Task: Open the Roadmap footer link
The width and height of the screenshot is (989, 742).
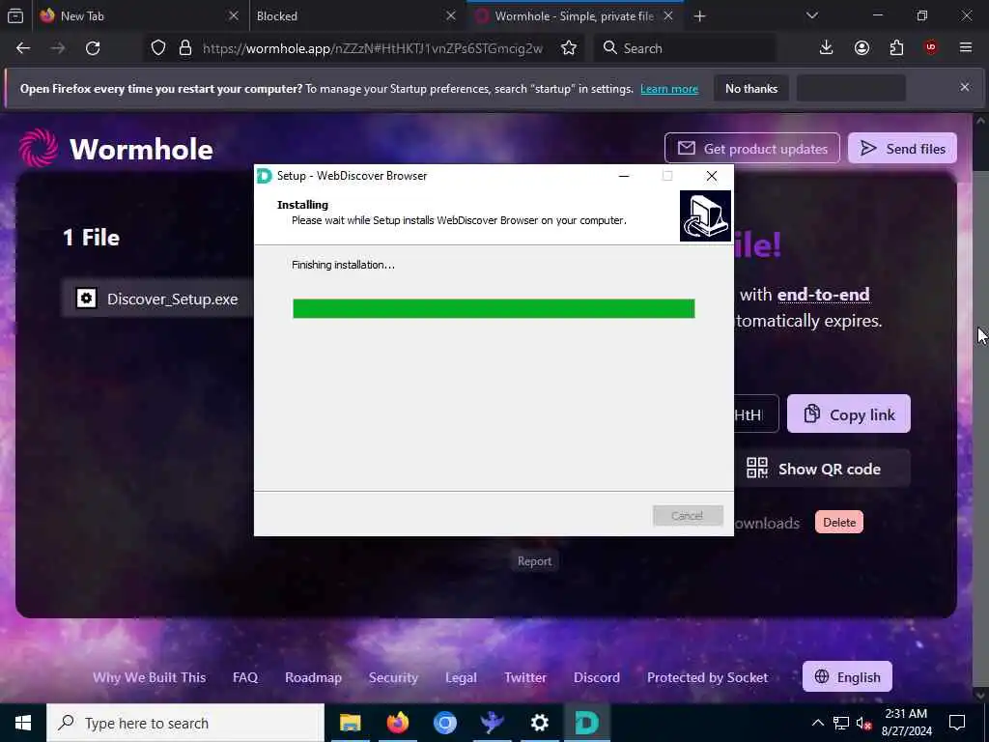Action: [x=313, y=677]
